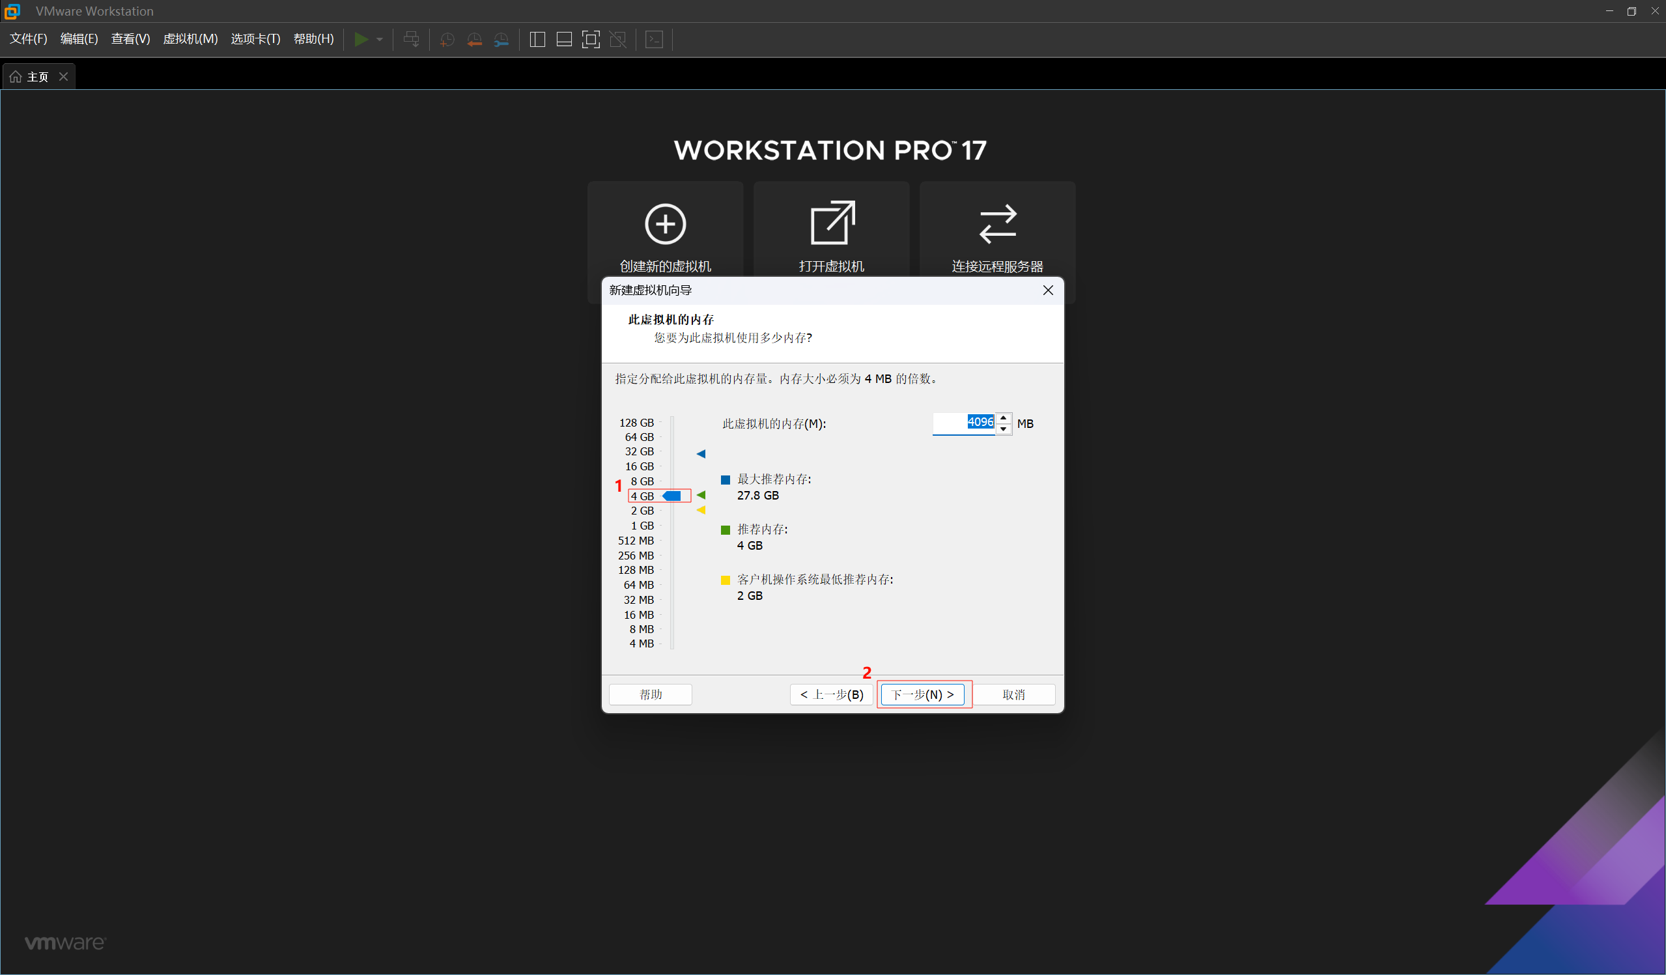Toggle the library sidebar panel icon
1666x975 pixels.
click(537, 40)
